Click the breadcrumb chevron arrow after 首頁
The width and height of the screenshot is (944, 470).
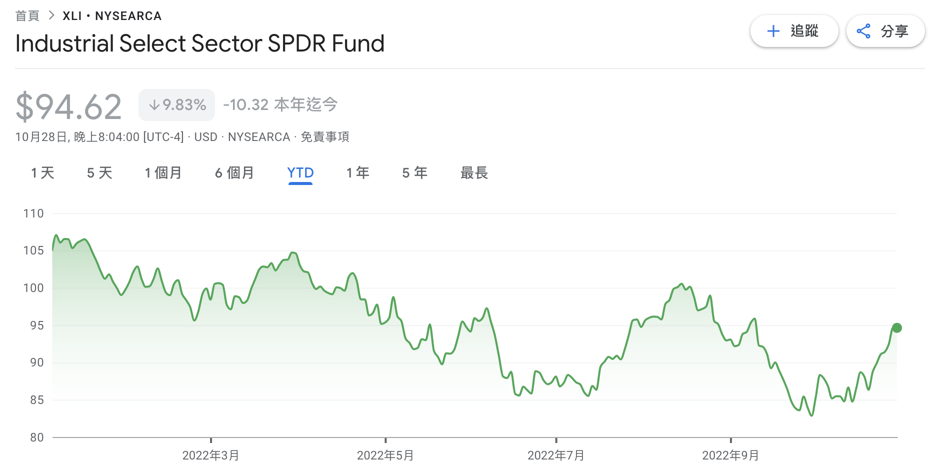[x=51, y=15]
